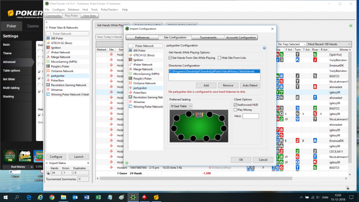Click Play Poker tab in PokerTracker
Viewport: 359px width, 202px height.
[71, 15]
